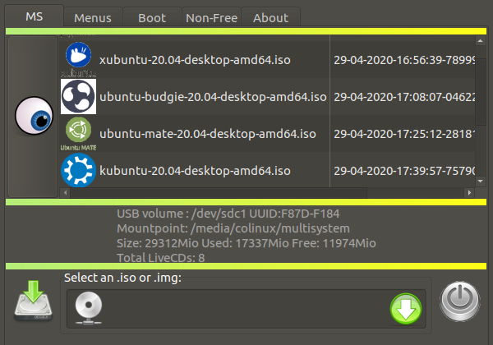Click the horizontal scroll right arrow
This screenshot has height=345, width=493.
[469, 192]
